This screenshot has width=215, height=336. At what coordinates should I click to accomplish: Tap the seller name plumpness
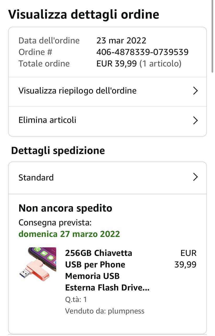(x=126, y=311)
